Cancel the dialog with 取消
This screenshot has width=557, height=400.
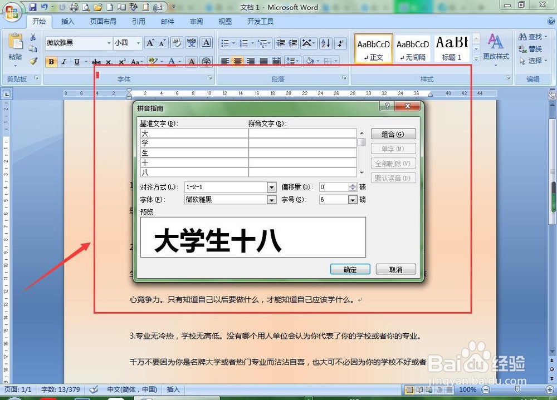(x=395, y=269)
